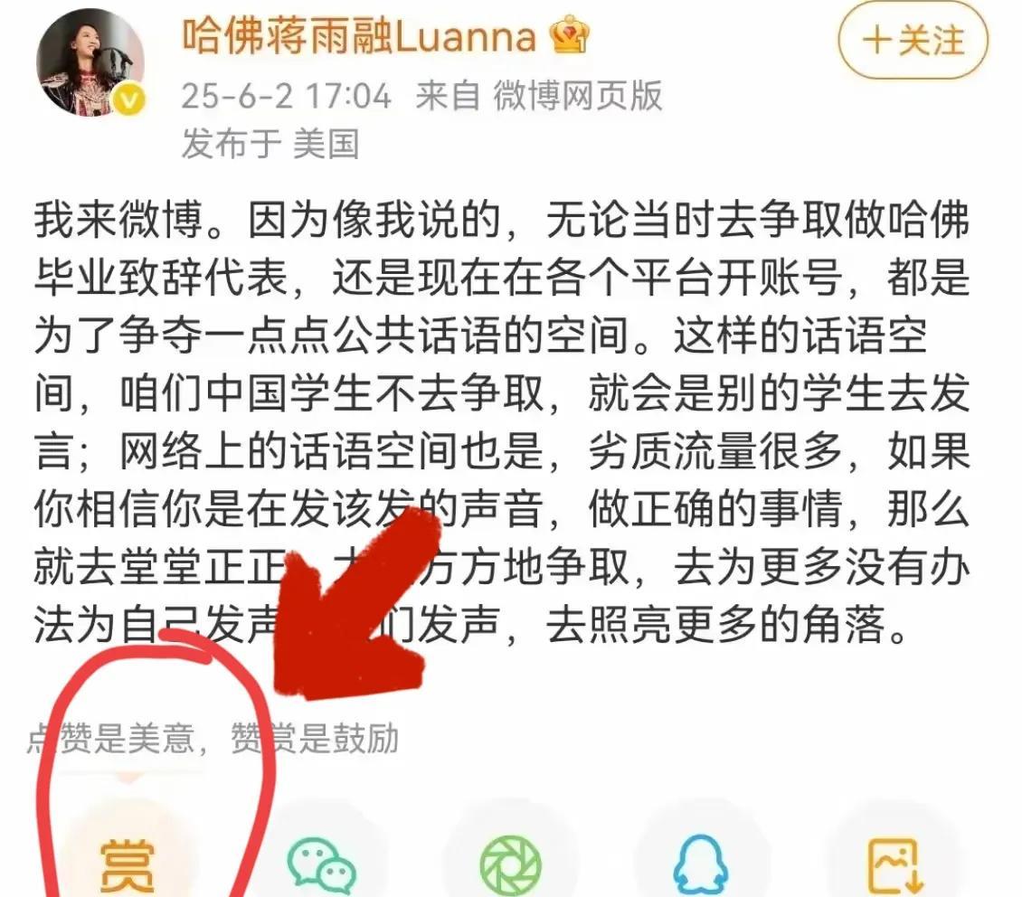Tap the line starting 为了争夺一点点公共话语
The height and width of the screenshot is (897, 1022).
coord(481,335)
